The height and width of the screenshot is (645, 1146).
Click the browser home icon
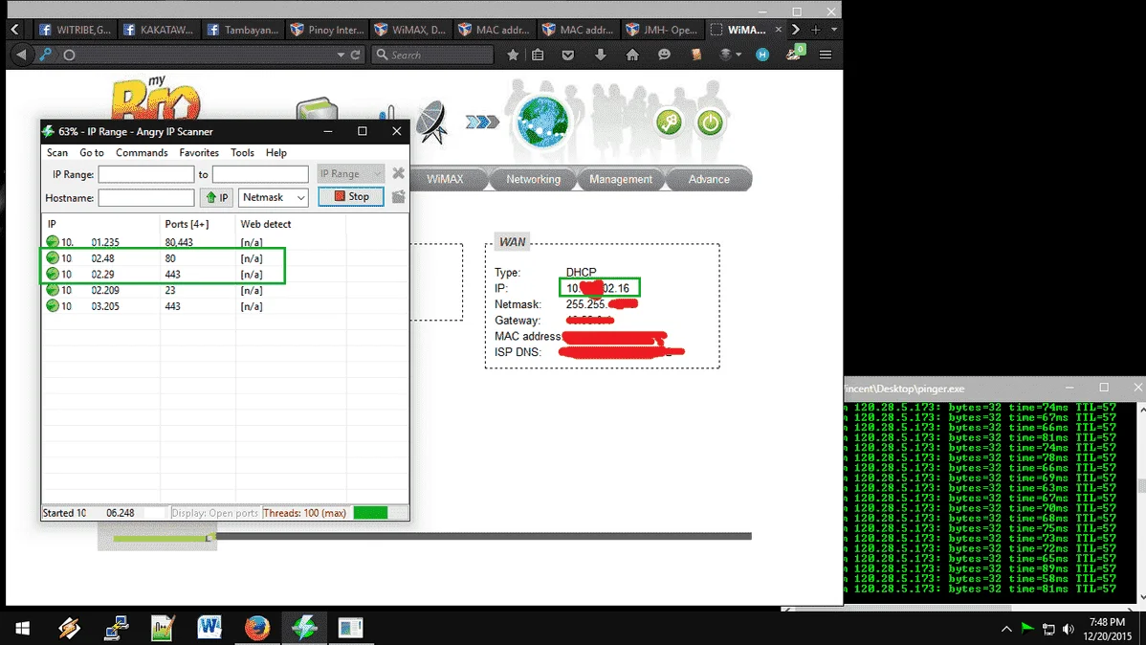[x=632, y=55]
